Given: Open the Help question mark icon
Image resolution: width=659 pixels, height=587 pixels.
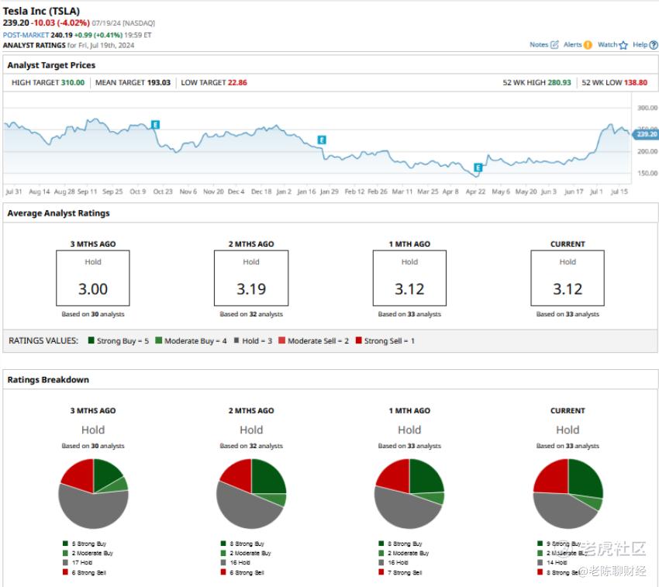Looking at the screenshot, I should [654, 45].
